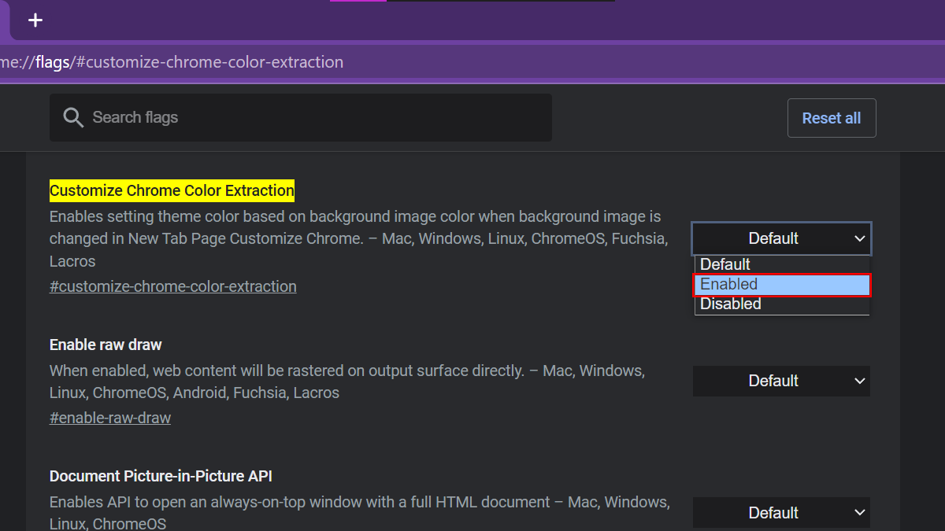Image resolution: width=945 pixels, height=531 pixels.
Task: Pick the Default option in the open list
Action: (781, 264)
